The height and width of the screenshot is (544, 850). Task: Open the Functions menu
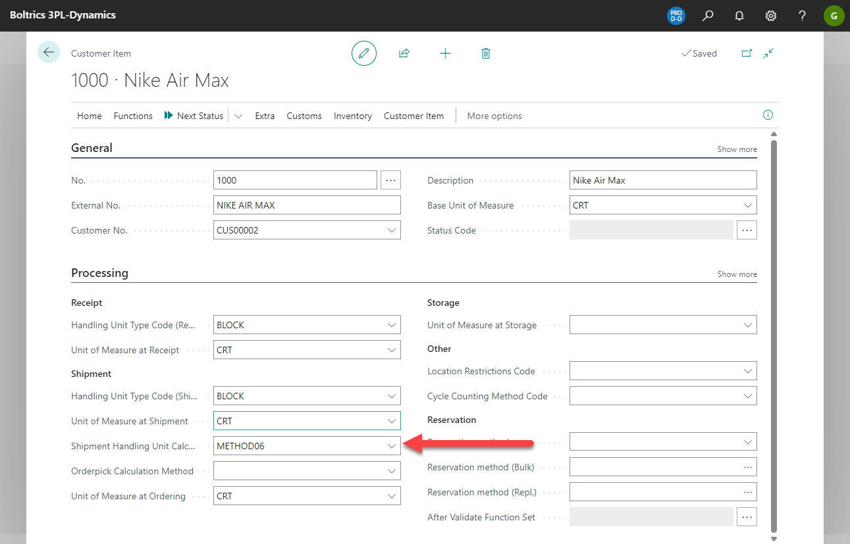[x=133, y=116]
